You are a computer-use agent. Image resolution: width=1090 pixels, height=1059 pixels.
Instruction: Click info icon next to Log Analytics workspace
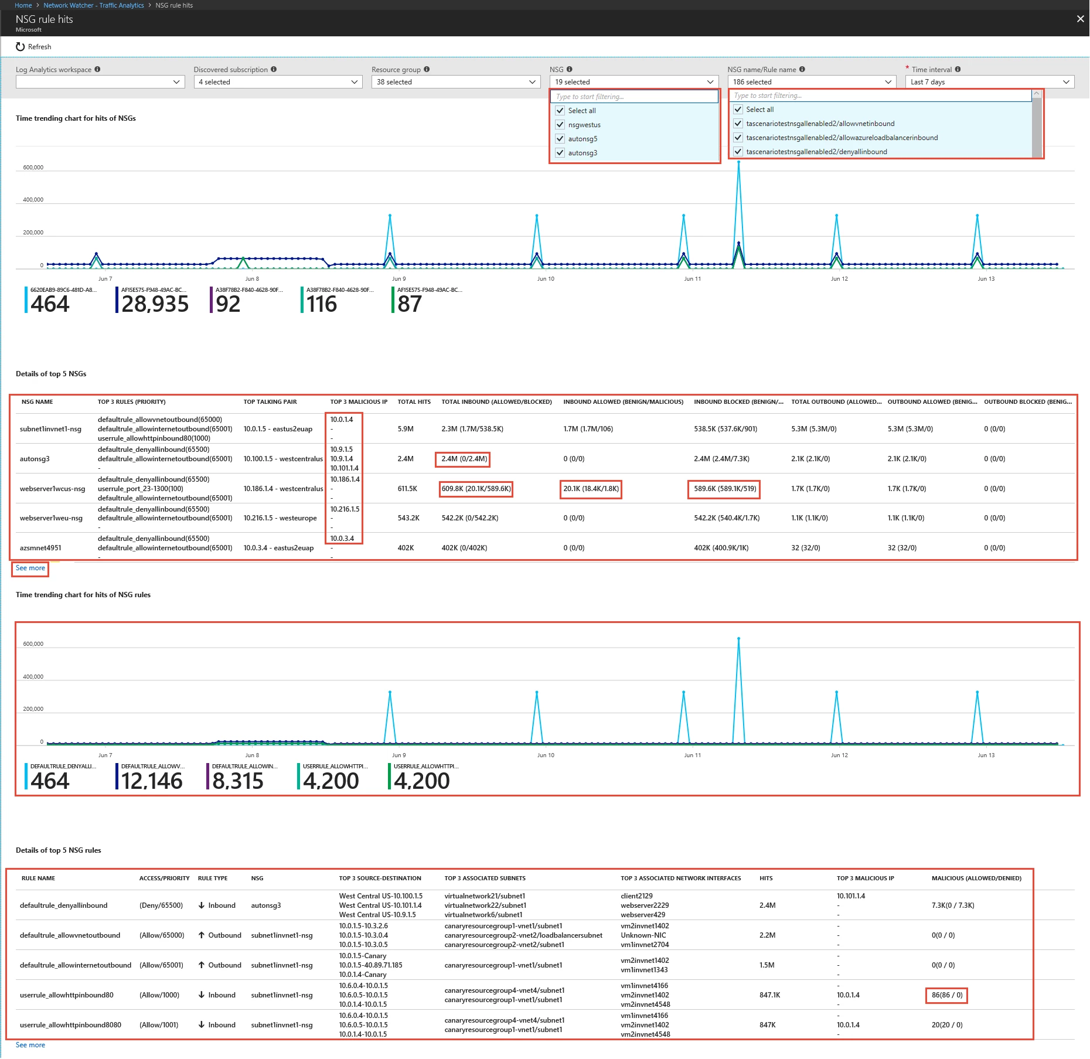pos(97,69)
